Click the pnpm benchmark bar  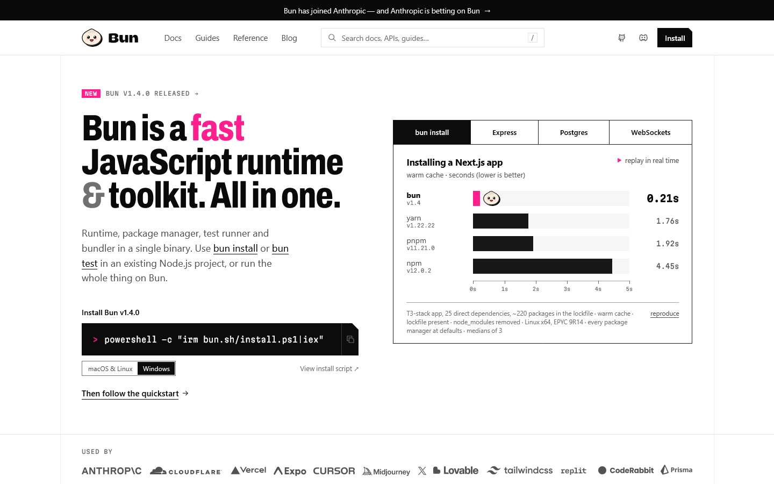[x=503, y=244]
